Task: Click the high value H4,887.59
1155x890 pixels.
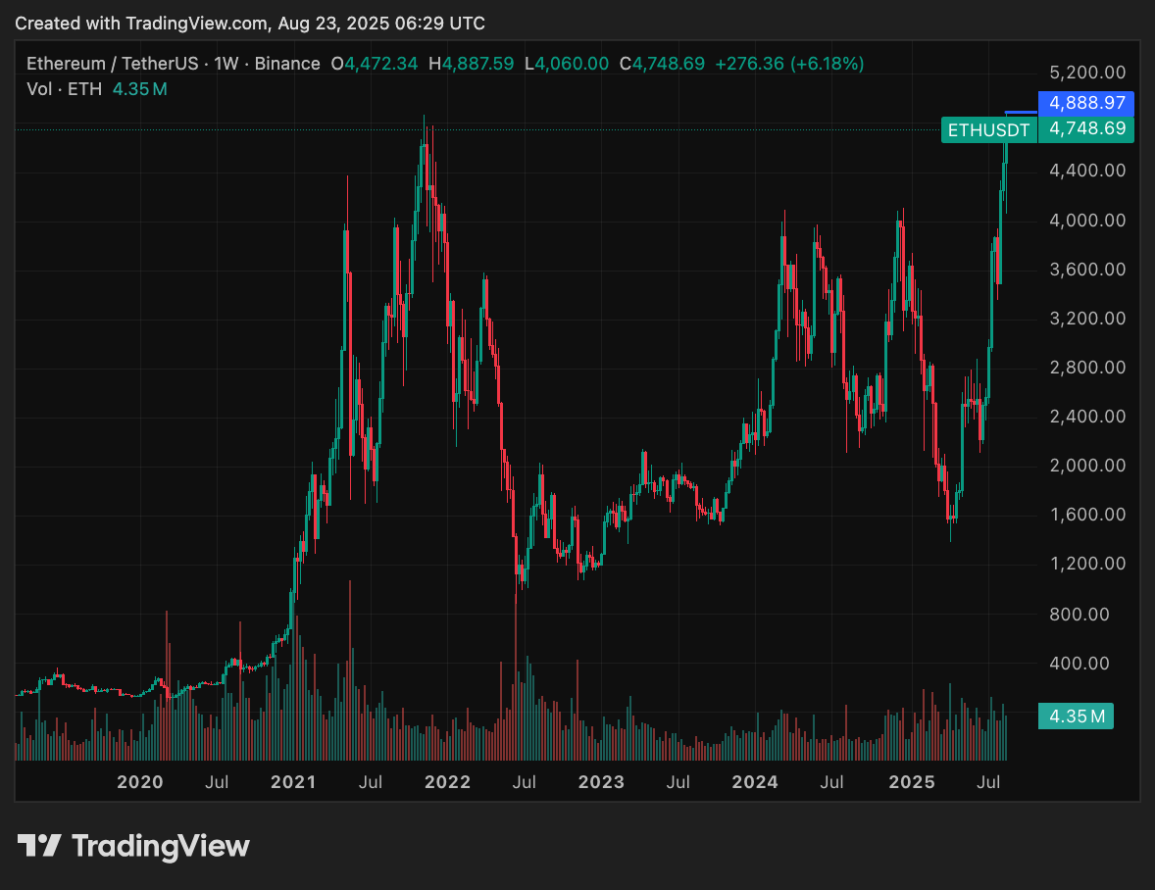Action: click(x=472, y=64)
